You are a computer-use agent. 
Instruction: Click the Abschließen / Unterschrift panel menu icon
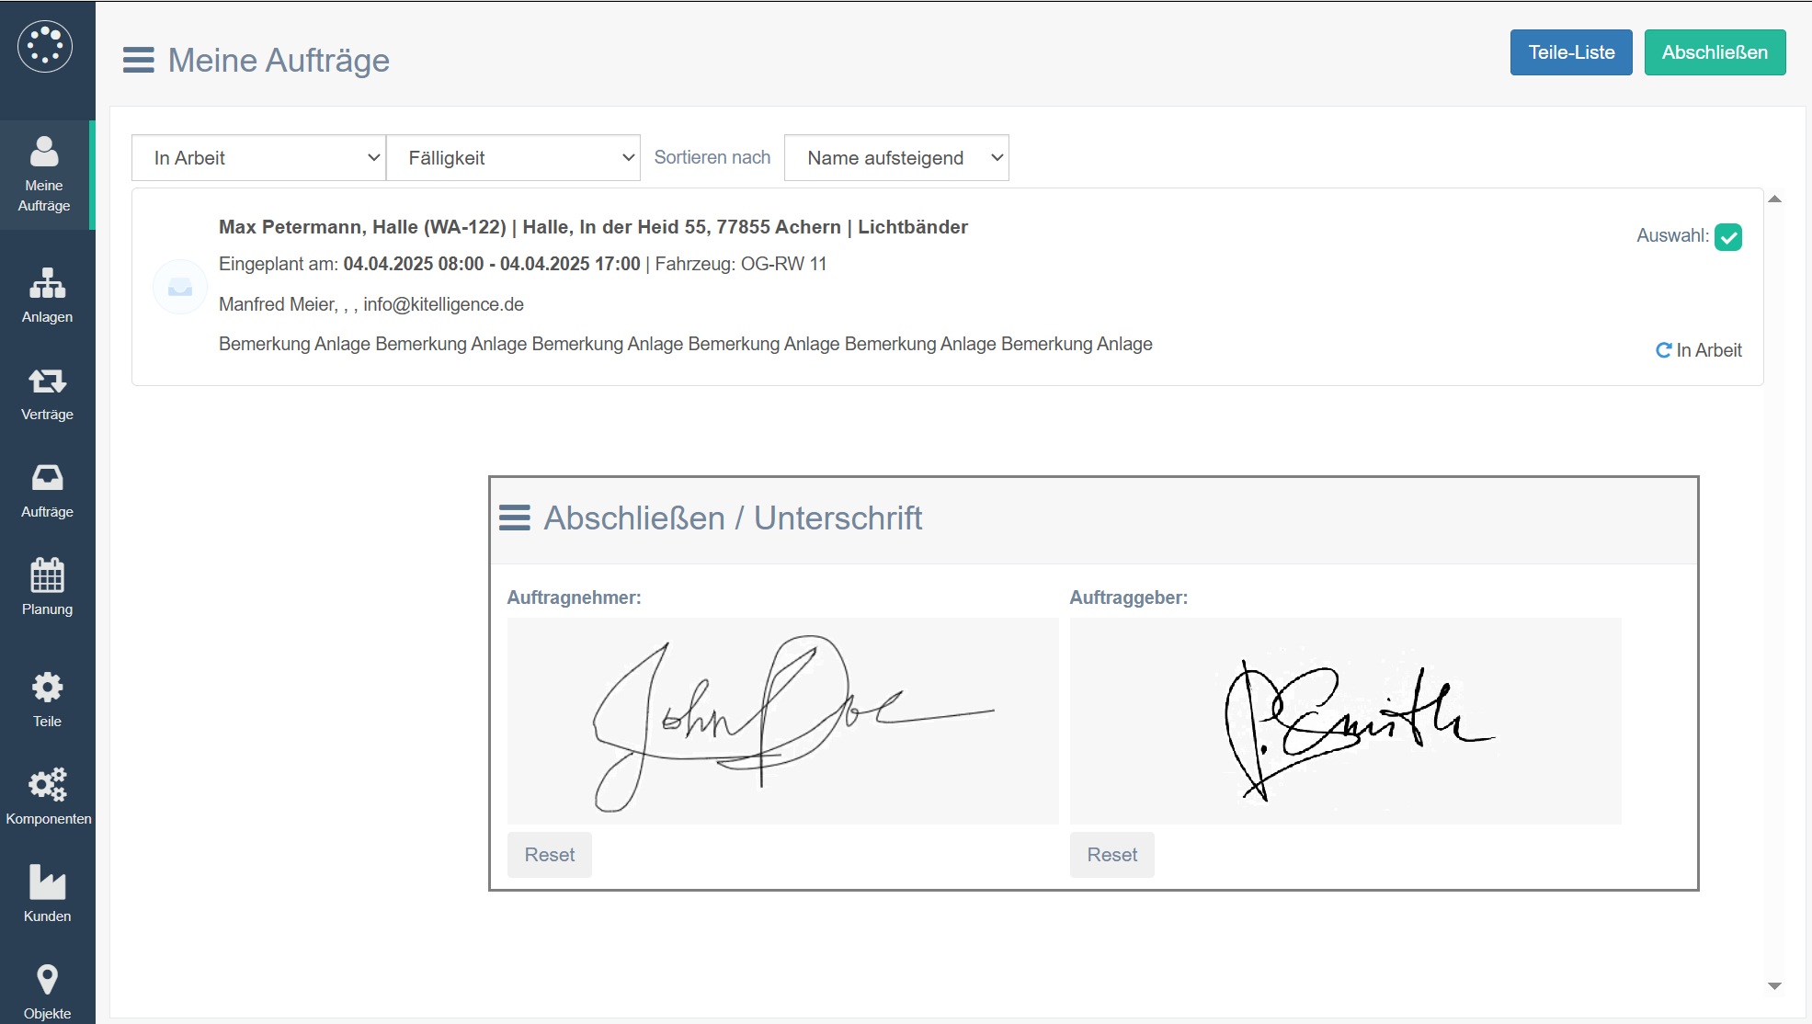(515, 518)
